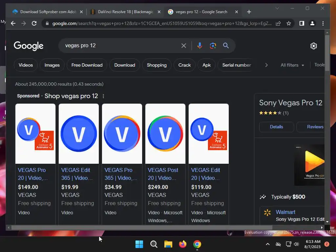Open Tools option
Viewport: 336px width, 252px height.
tap(319, 65)
